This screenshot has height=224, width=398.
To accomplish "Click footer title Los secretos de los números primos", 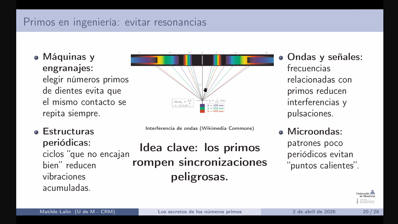I will 199,212.
